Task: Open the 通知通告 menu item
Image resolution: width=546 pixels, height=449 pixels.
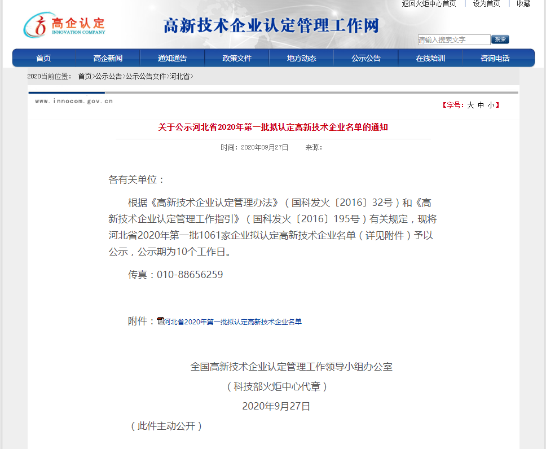Action: (x=173, y=58)
